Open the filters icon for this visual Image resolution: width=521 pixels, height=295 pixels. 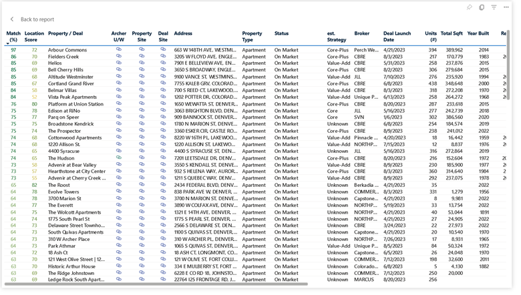494,7
